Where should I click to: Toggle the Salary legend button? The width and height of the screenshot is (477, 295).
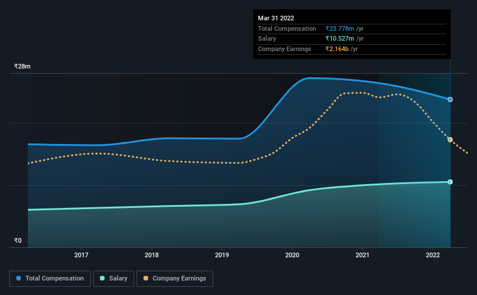click(113, 278)
